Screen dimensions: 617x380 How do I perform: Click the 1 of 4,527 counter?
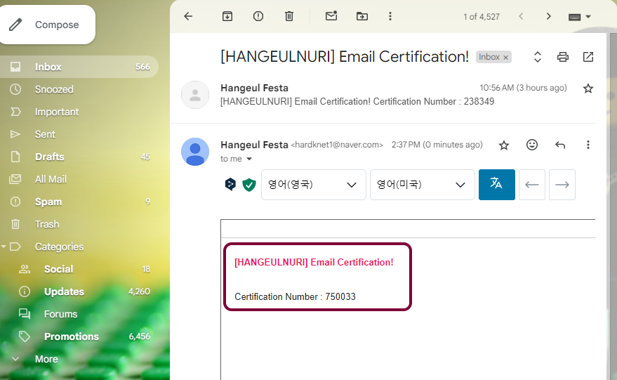(x=482, y=17)
